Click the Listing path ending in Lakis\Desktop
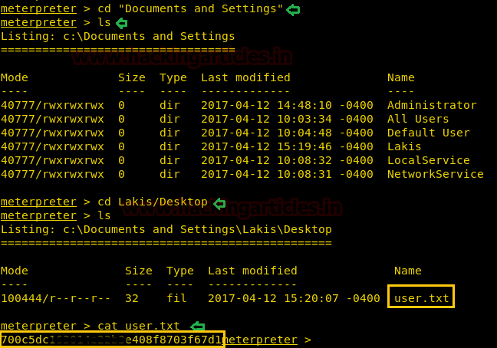This screenshot has width=497, height=348. click(x=166, y=229)
